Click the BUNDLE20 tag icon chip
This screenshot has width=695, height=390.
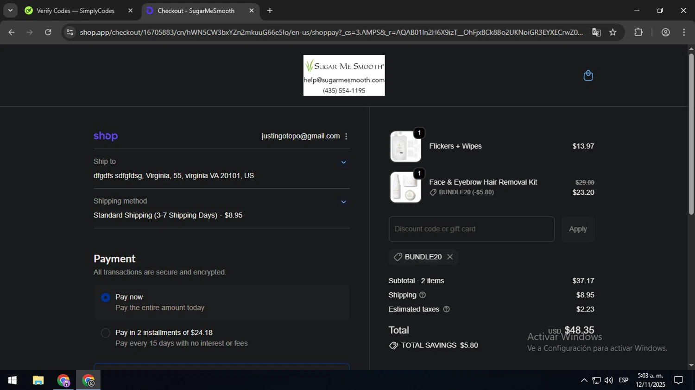click(x=398, y=257)
